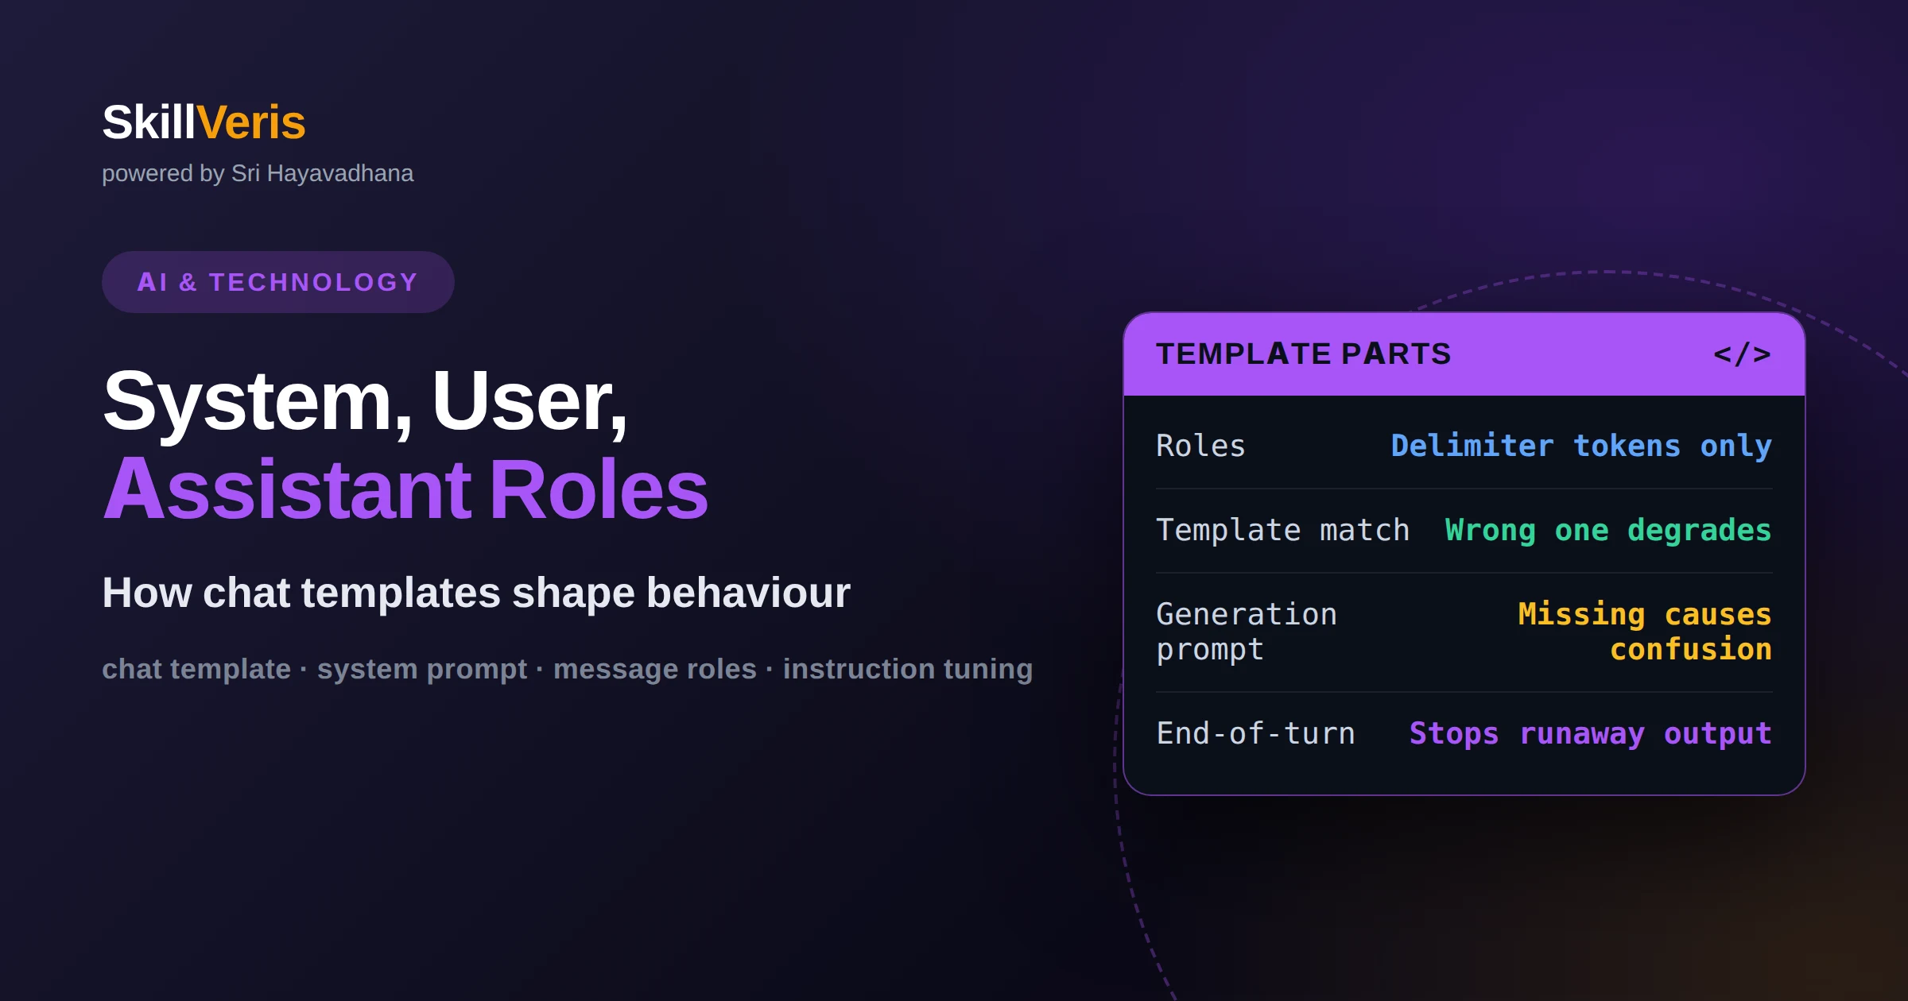Click the SkillVeris logo
Image resolution: width=1908 pixels, height=1001 pixels.
[204, 122]
